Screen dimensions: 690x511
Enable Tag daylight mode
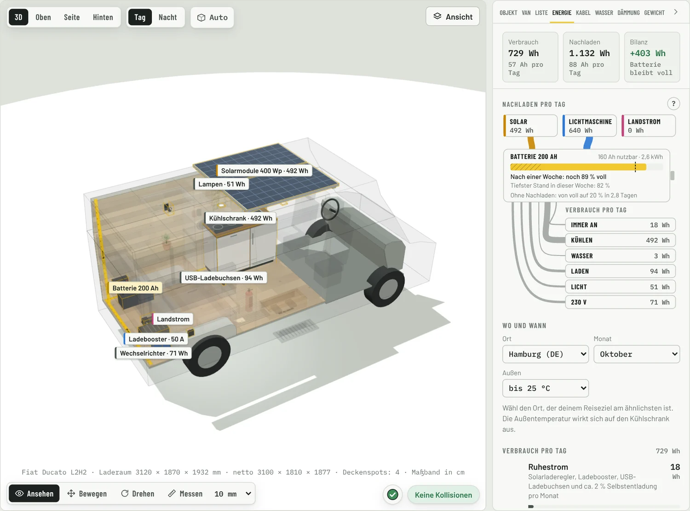(x=140, y=17)
